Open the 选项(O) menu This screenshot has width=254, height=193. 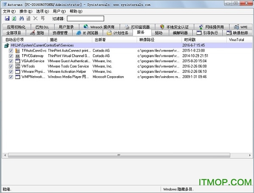click(43, 11)
